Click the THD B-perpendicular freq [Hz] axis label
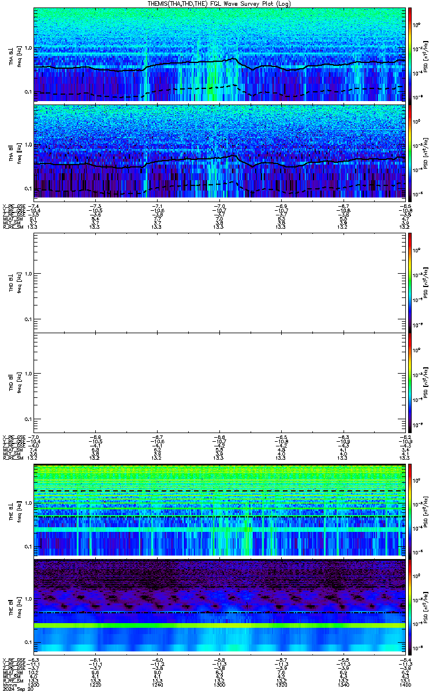Viewport: 433px width, 693px height. (x=19, y=282)
